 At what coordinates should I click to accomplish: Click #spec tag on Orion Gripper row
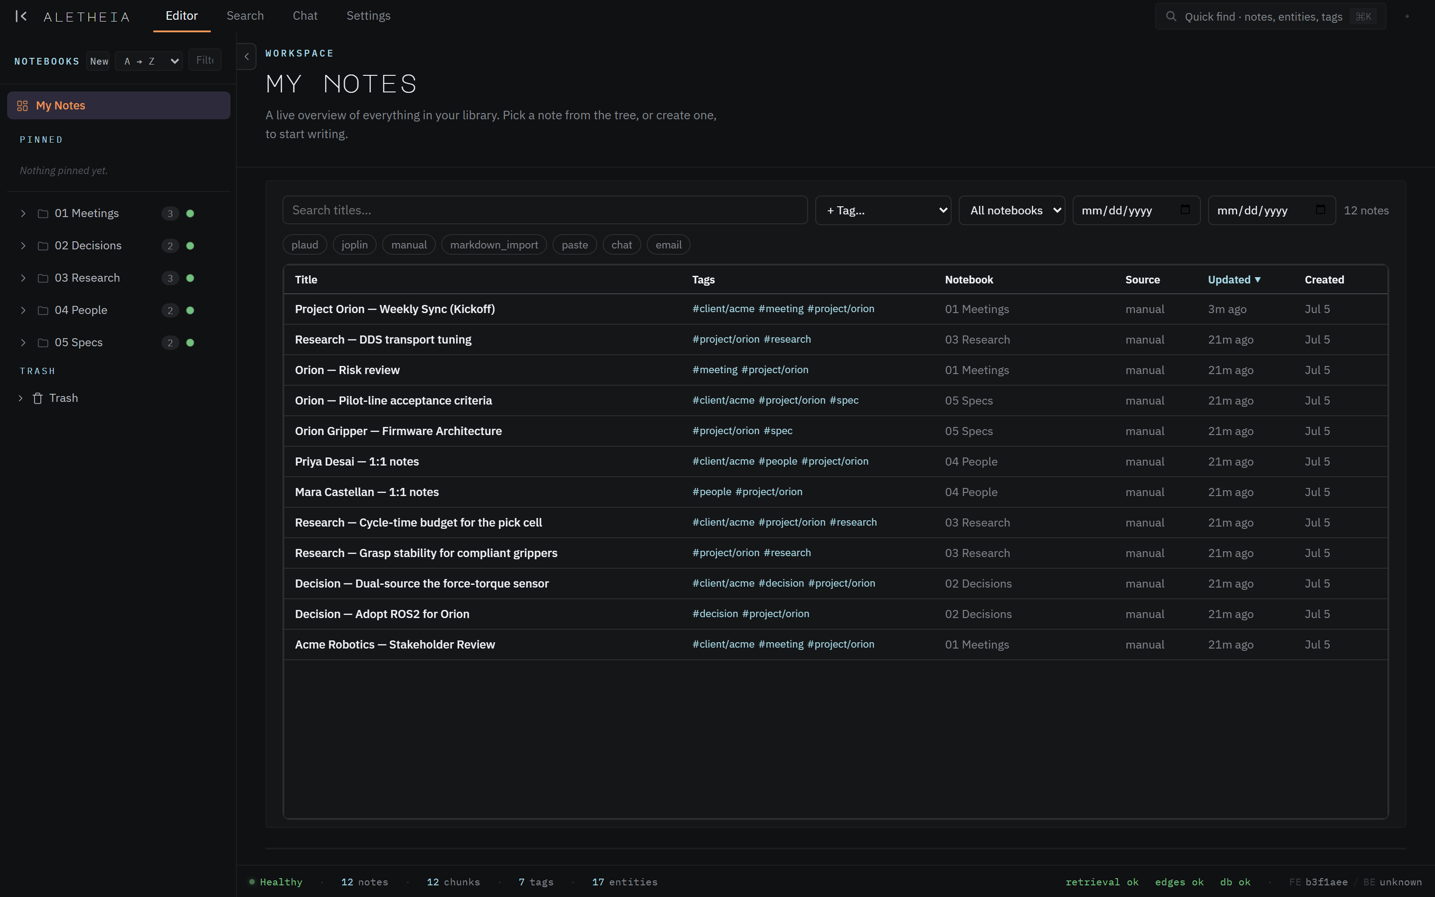[x=778, y=431]
